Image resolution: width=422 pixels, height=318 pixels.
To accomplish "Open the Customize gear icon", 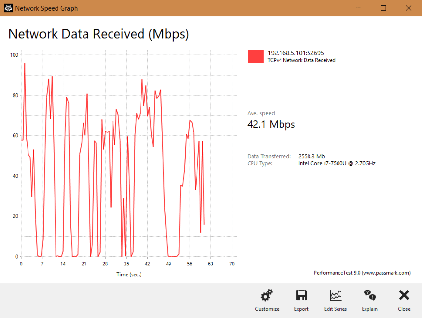I will pyautogui.click(x=267, y=295).
